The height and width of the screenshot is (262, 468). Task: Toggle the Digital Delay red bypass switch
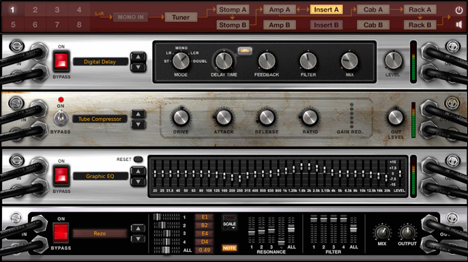[x=61, y=61]
